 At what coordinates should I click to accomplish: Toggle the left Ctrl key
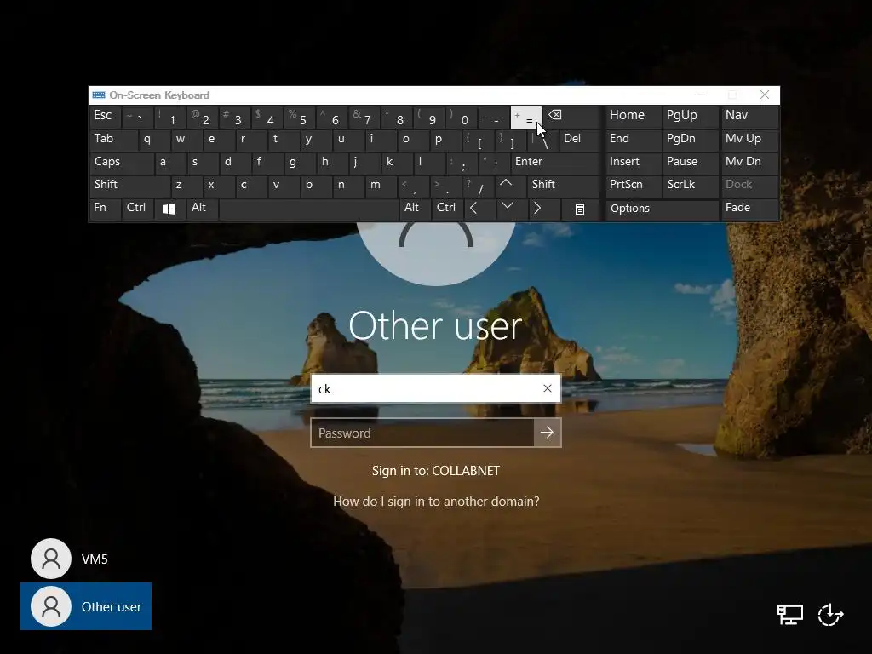tap(137, 209)
